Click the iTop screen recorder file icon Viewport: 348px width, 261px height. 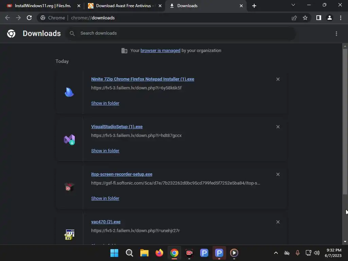[x=69, y=187]
